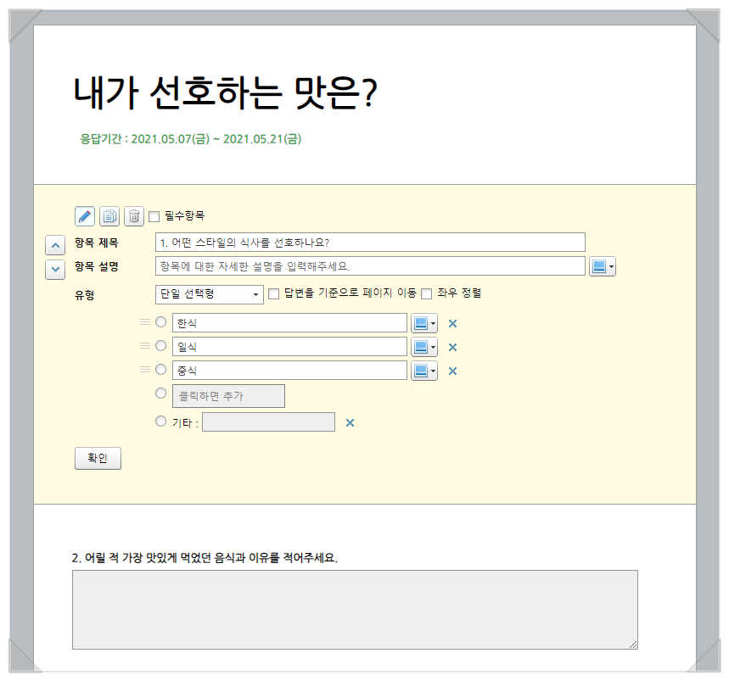Screen dimensions: 729x681
Task: Click the X icon to delete 일식 choice
Action: click(x=451, y=346)
